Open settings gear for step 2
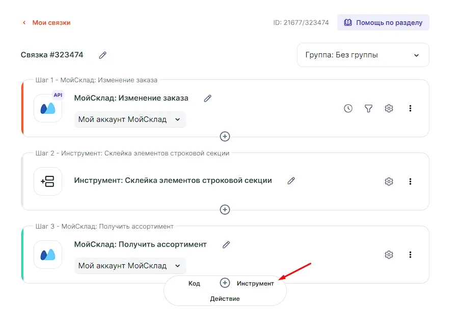The image size is (460, 312). [389, 181]
